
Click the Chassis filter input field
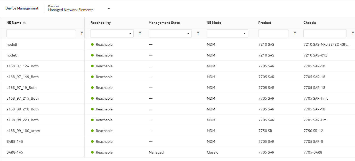[x=325, y=33]
